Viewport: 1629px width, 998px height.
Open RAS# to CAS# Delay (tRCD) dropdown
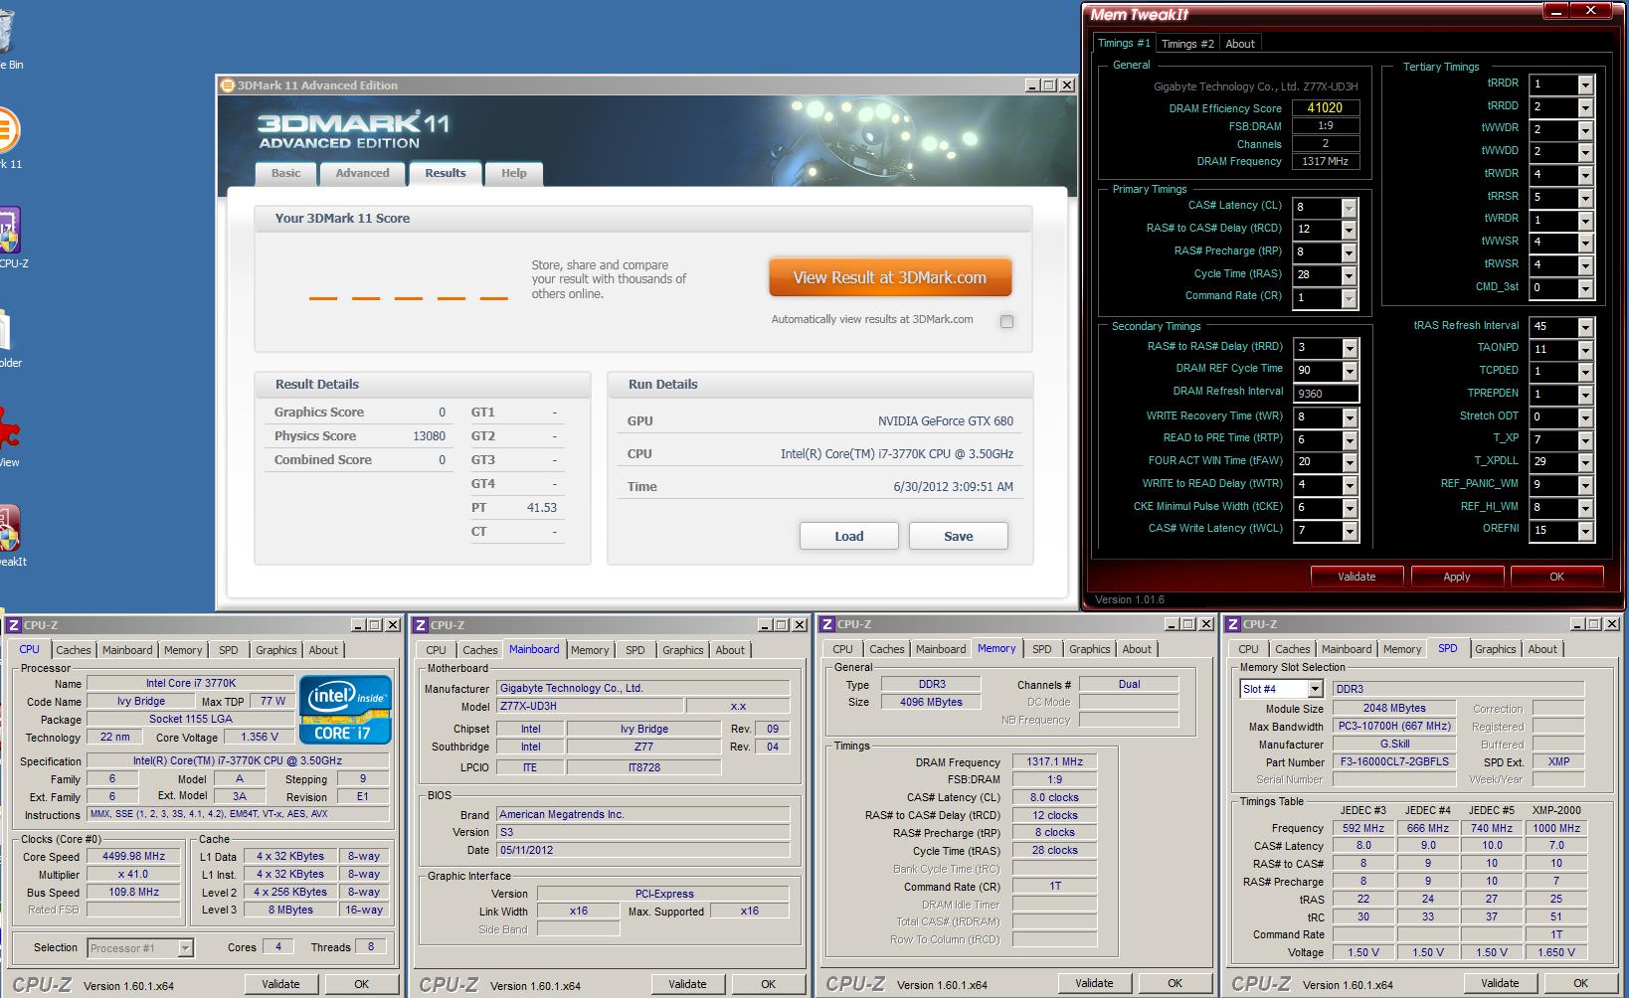click(1350, 231)
